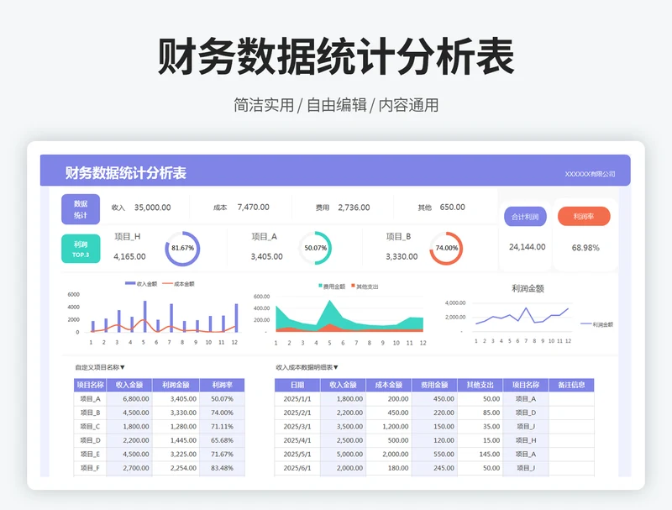Select the 2025/1/1 date cell

tap(297, 398)
